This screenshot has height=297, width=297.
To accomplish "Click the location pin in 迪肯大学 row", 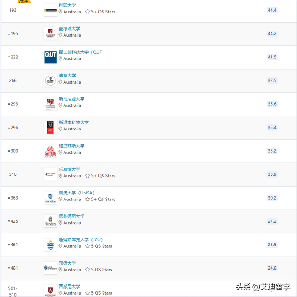I will [x=60, y=82].
